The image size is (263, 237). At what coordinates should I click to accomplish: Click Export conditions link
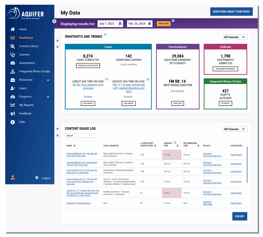tap(129, 64)
